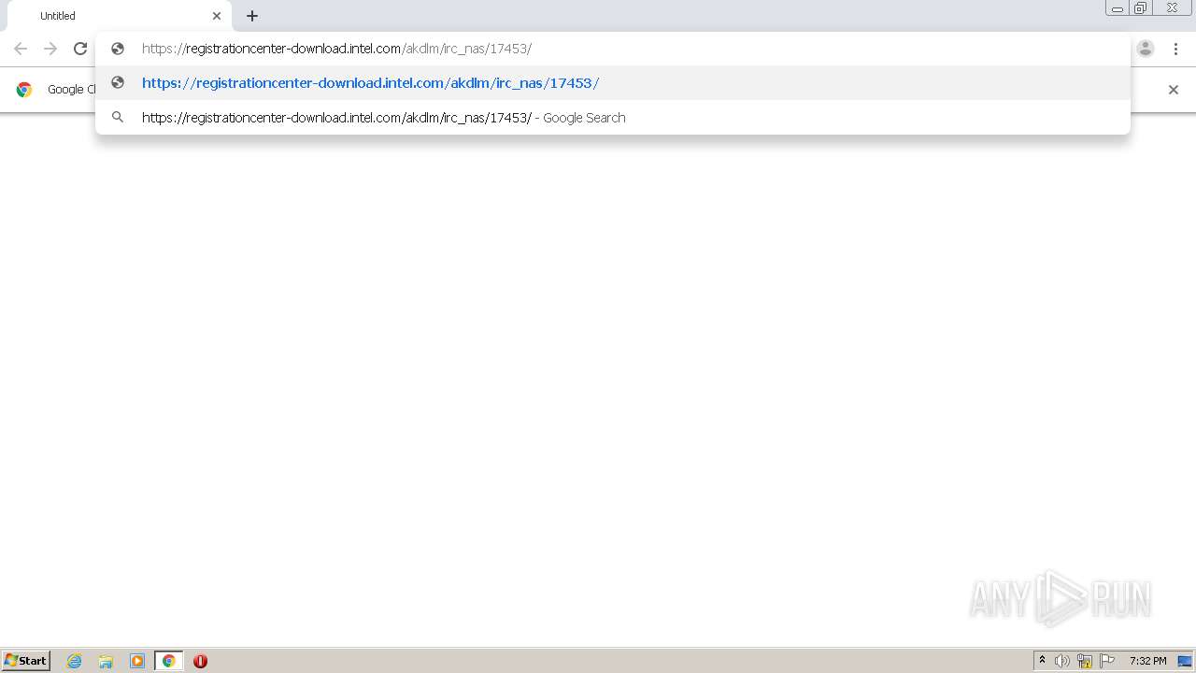Click into the address bar URL text
The width and height of the screenshot is (1196, 673).
(336, 49)
